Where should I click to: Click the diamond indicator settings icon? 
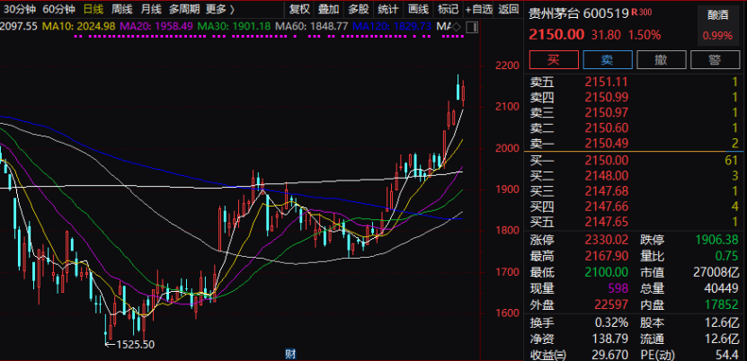point(457,26)
